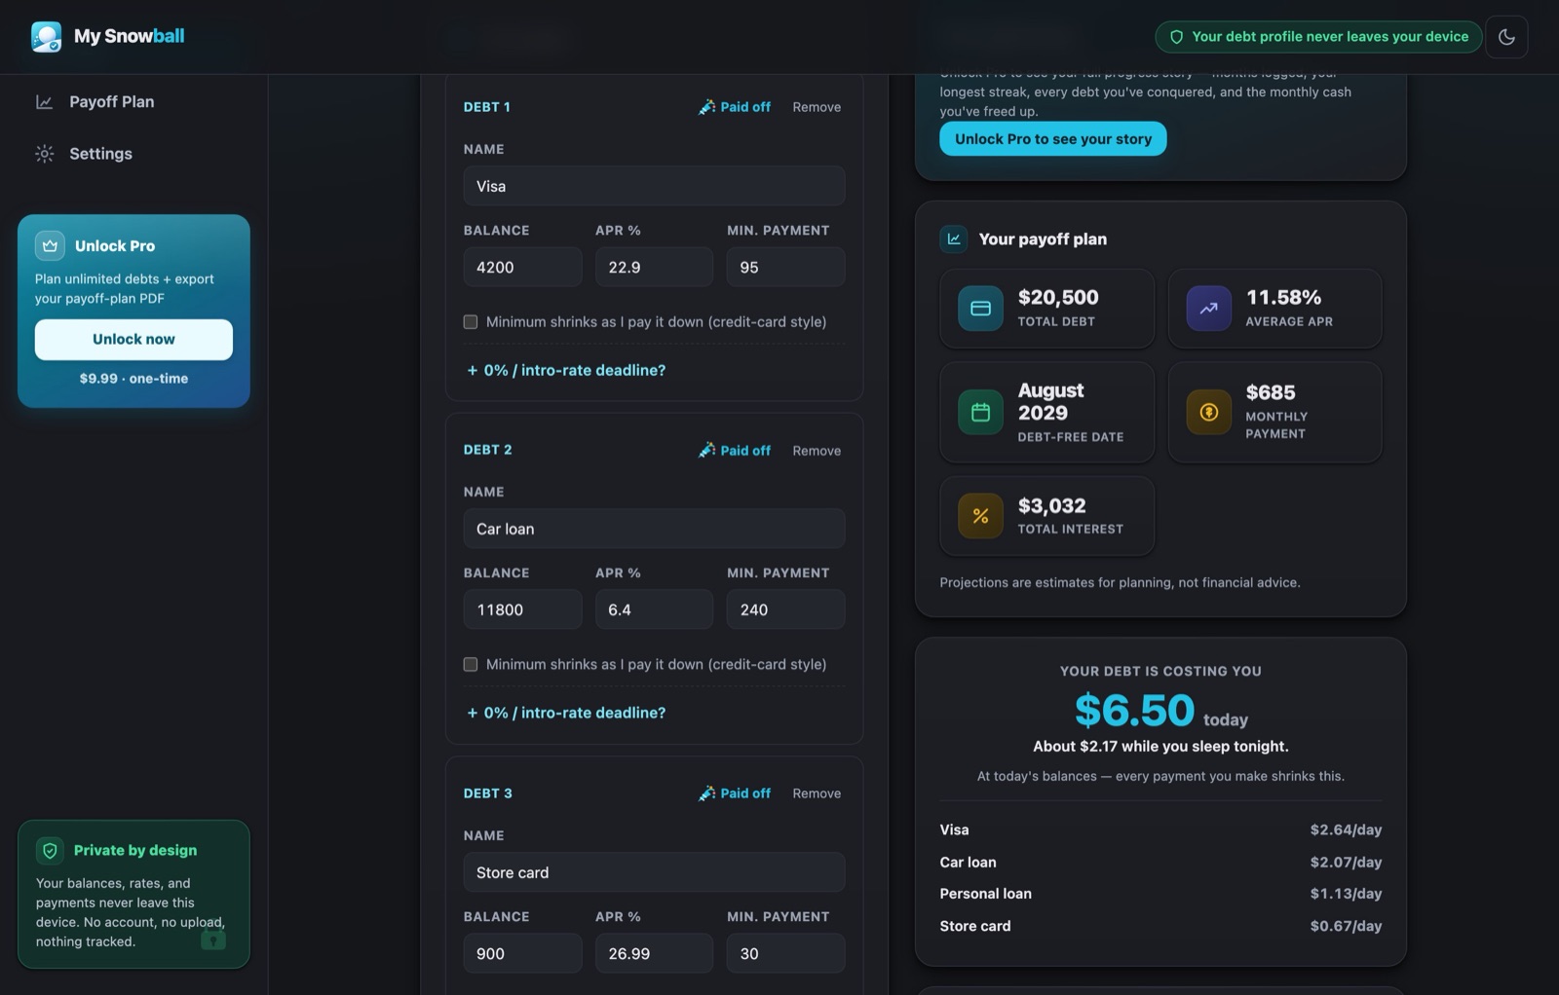Mark Debt 2 Car loan as Paid off

pos(735,450)
